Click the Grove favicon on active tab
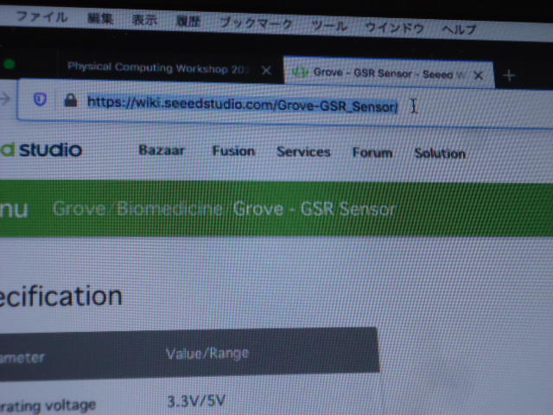 pyautogui.click(x=300, y=72)
